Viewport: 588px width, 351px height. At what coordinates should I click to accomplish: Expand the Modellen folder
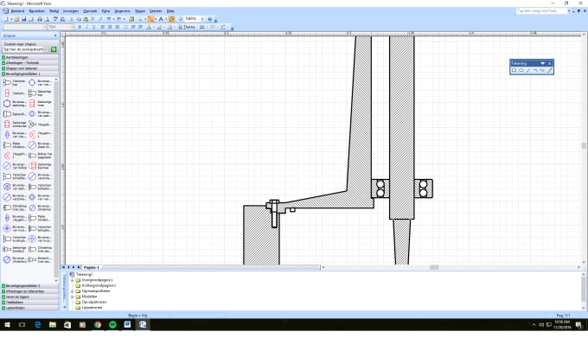pyautogui.click(x=72, y=297)
